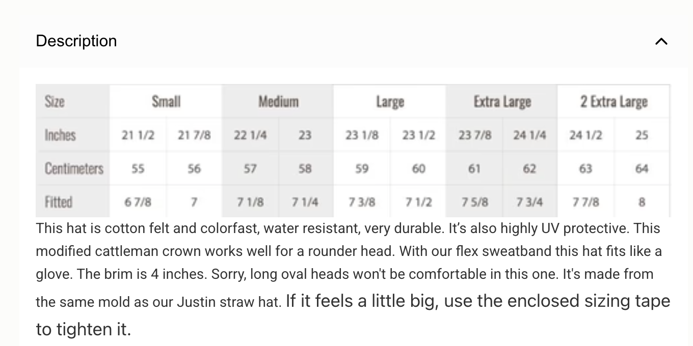Screen dimensions: 693x346
Task: Select the 2 Extra Large header
Action: coord(614,101)
